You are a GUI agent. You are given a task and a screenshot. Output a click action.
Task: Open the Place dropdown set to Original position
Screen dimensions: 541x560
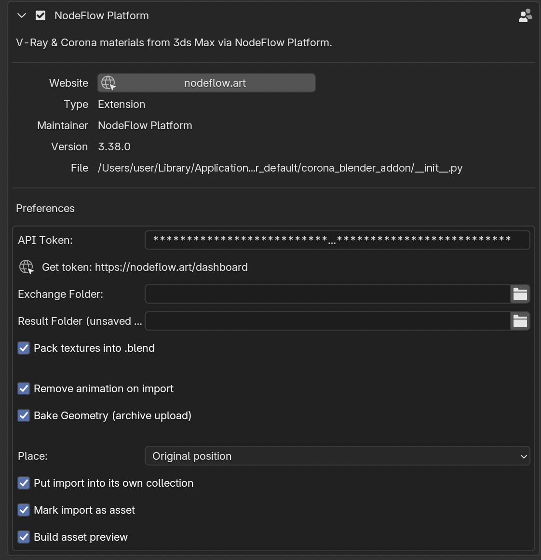[x=338, y=456]
